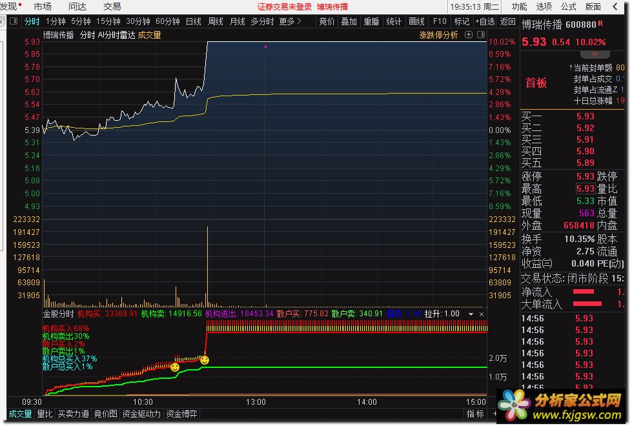This screenshot has height=426, width=632.
Task: Switch to the 15分钟 chart period
Action: [108, 21]
